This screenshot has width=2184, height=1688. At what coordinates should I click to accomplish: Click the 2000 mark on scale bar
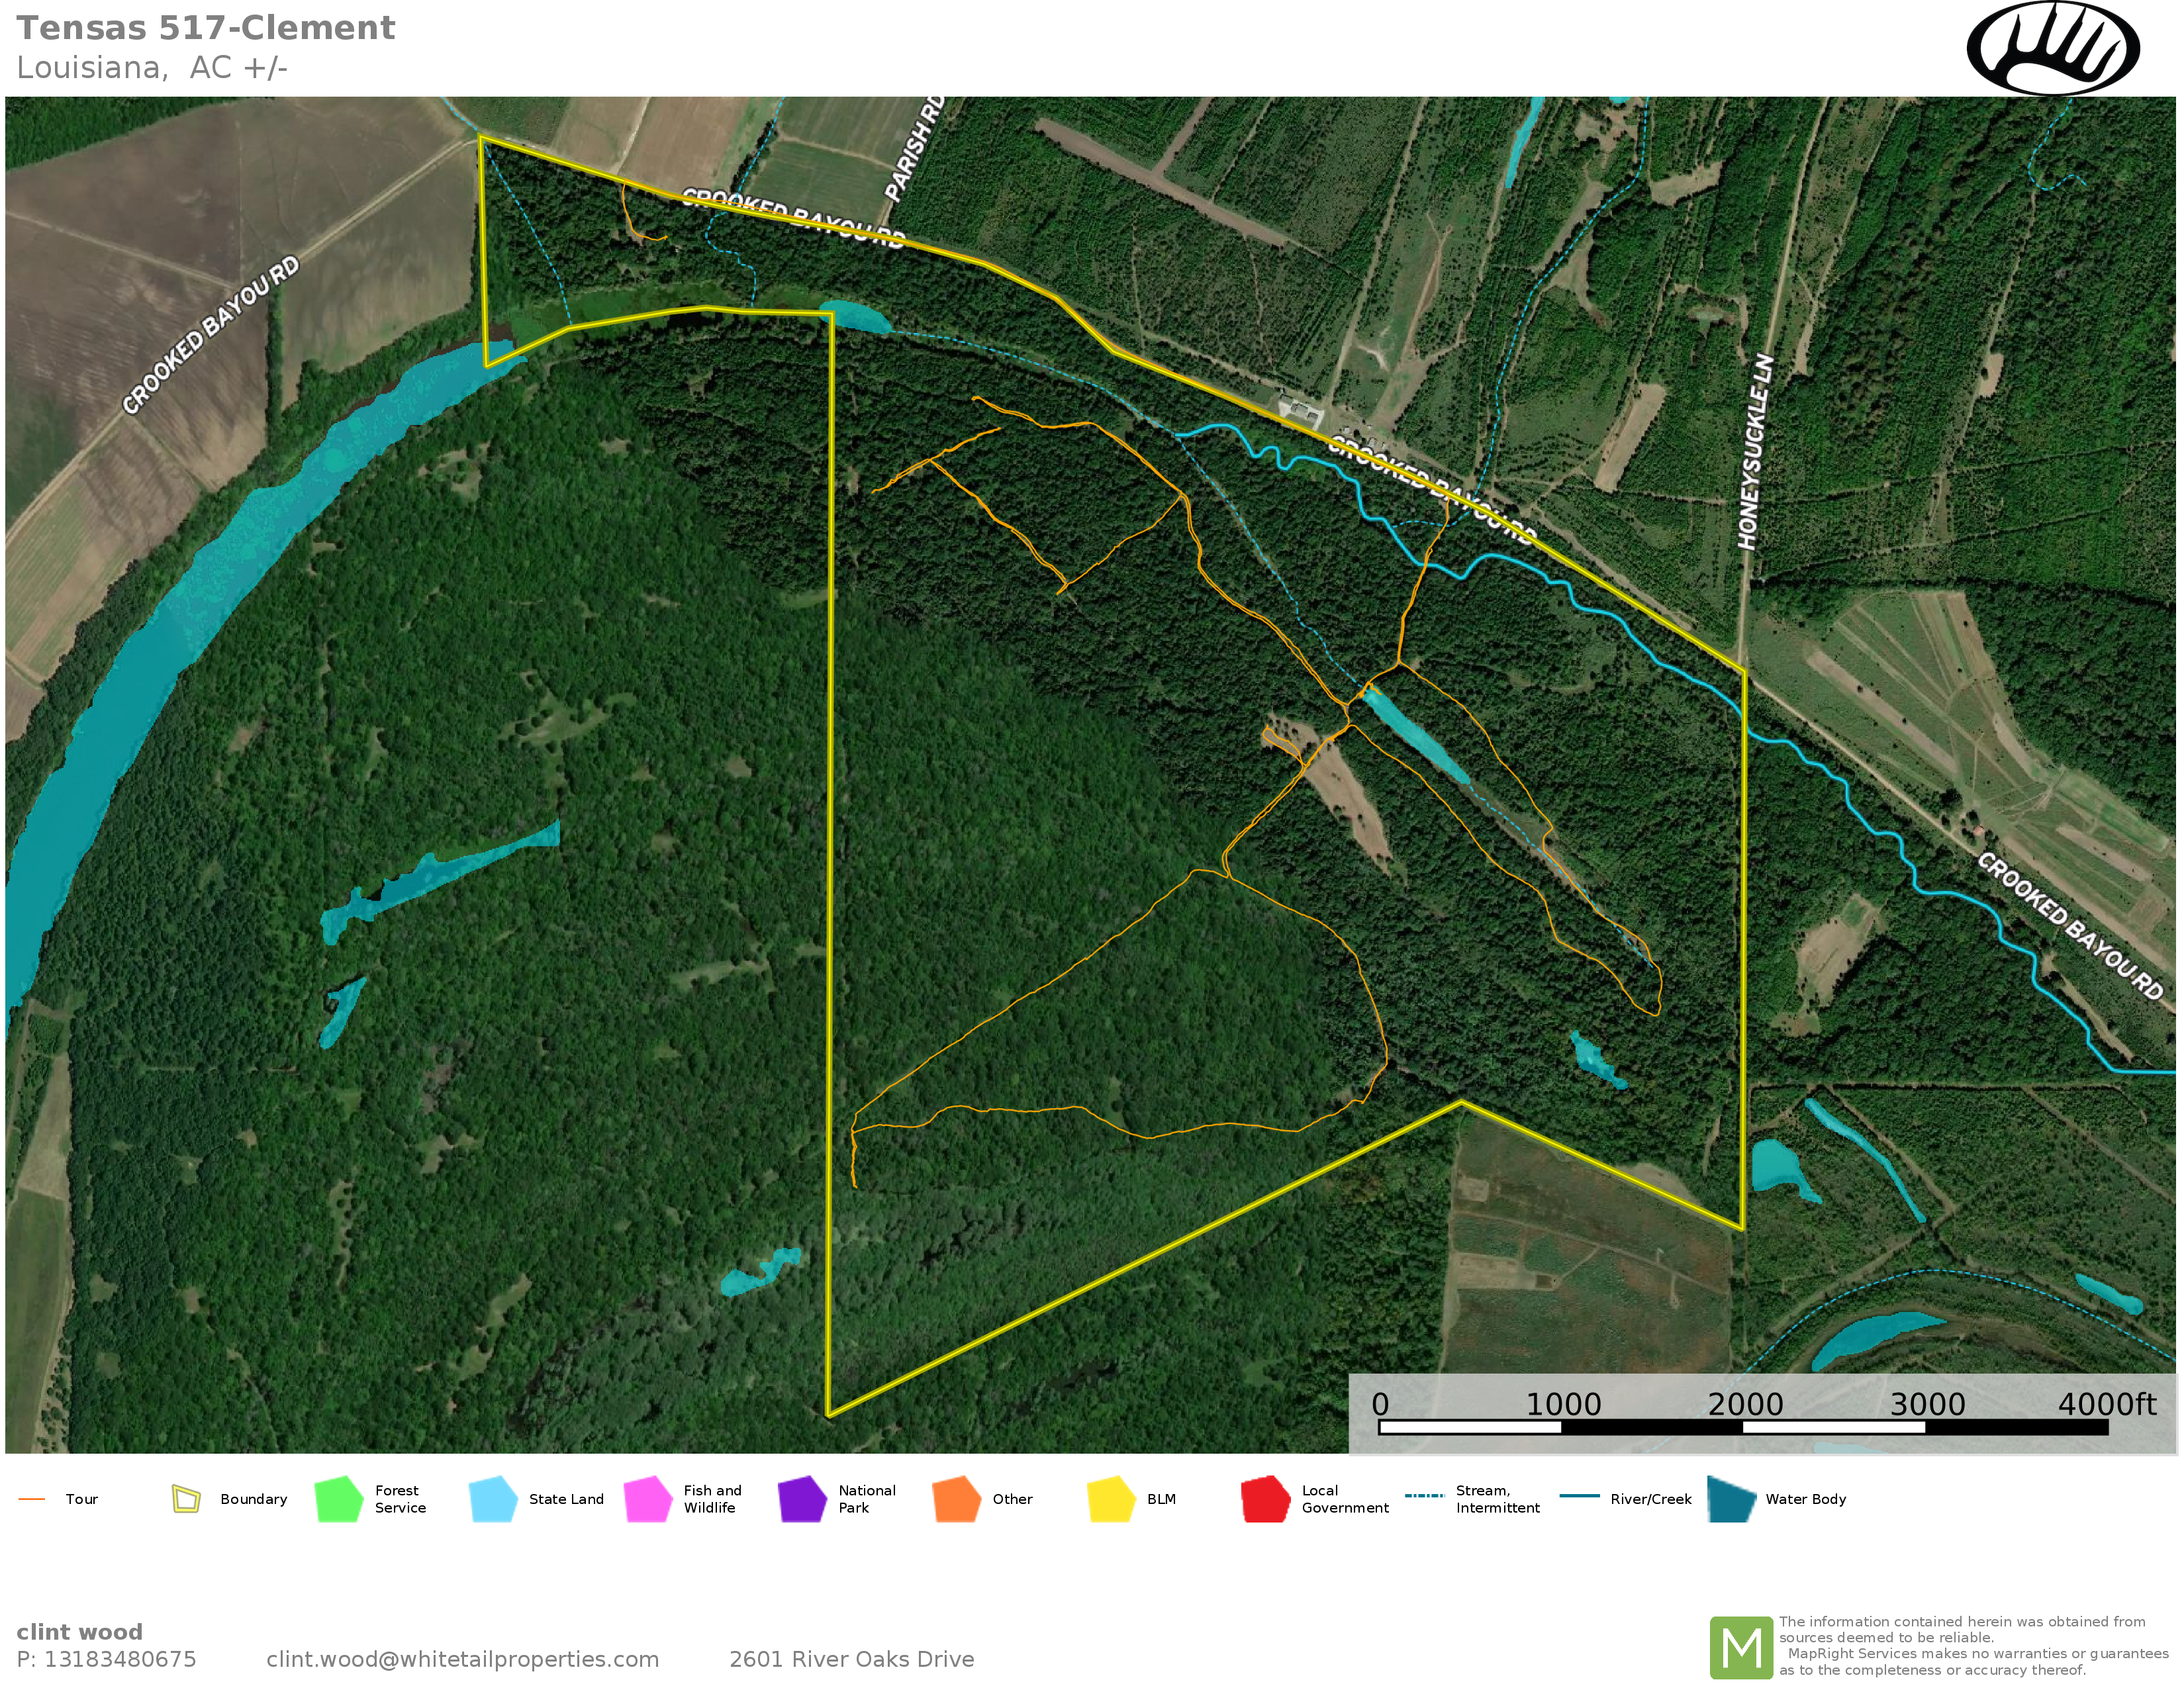click(1744, 1404)
